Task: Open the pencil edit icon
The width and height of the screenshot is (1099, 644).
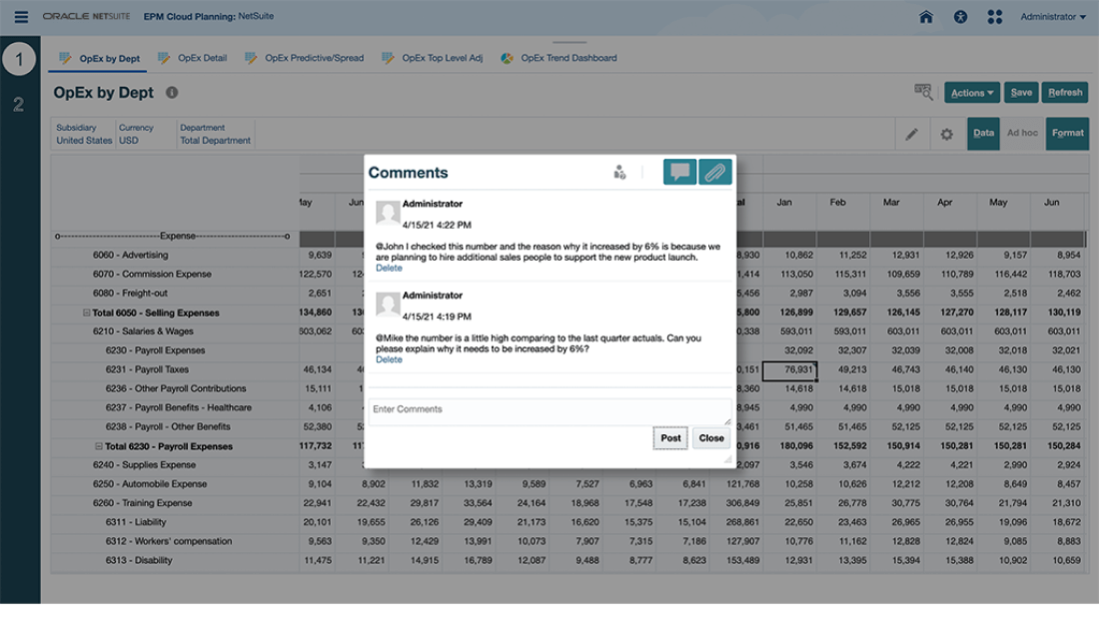Action: (x=911, y=134)
